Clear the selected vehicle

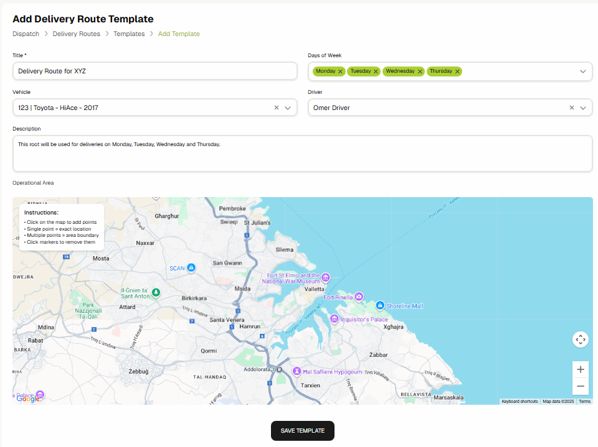click(277, 108)
